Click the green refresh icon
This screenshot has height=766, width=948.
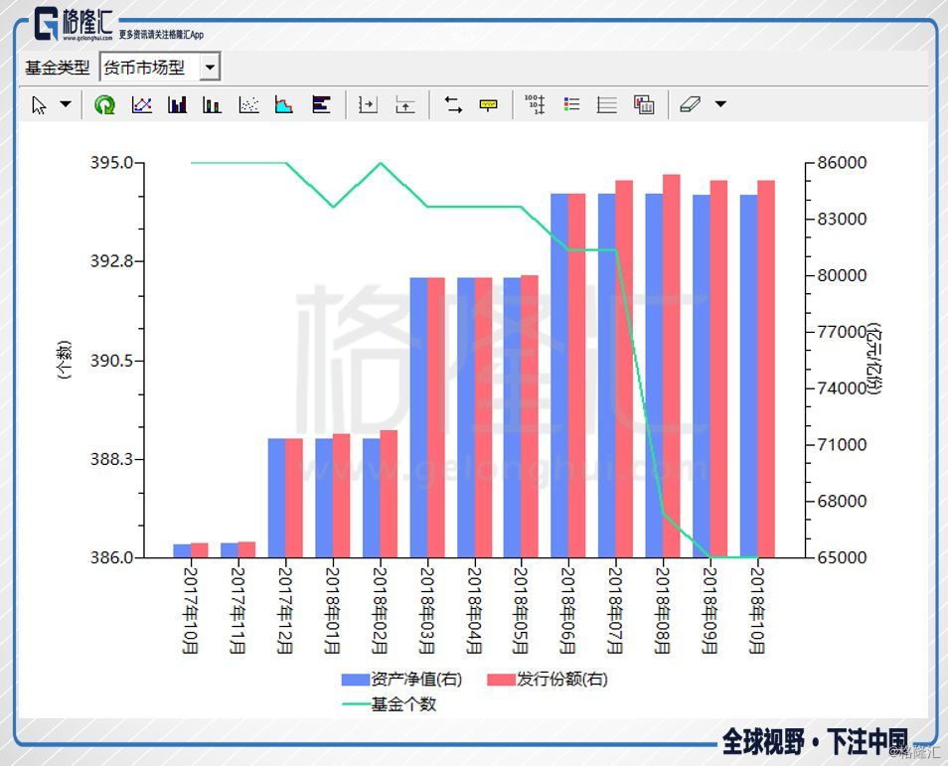tap(104, 105)
